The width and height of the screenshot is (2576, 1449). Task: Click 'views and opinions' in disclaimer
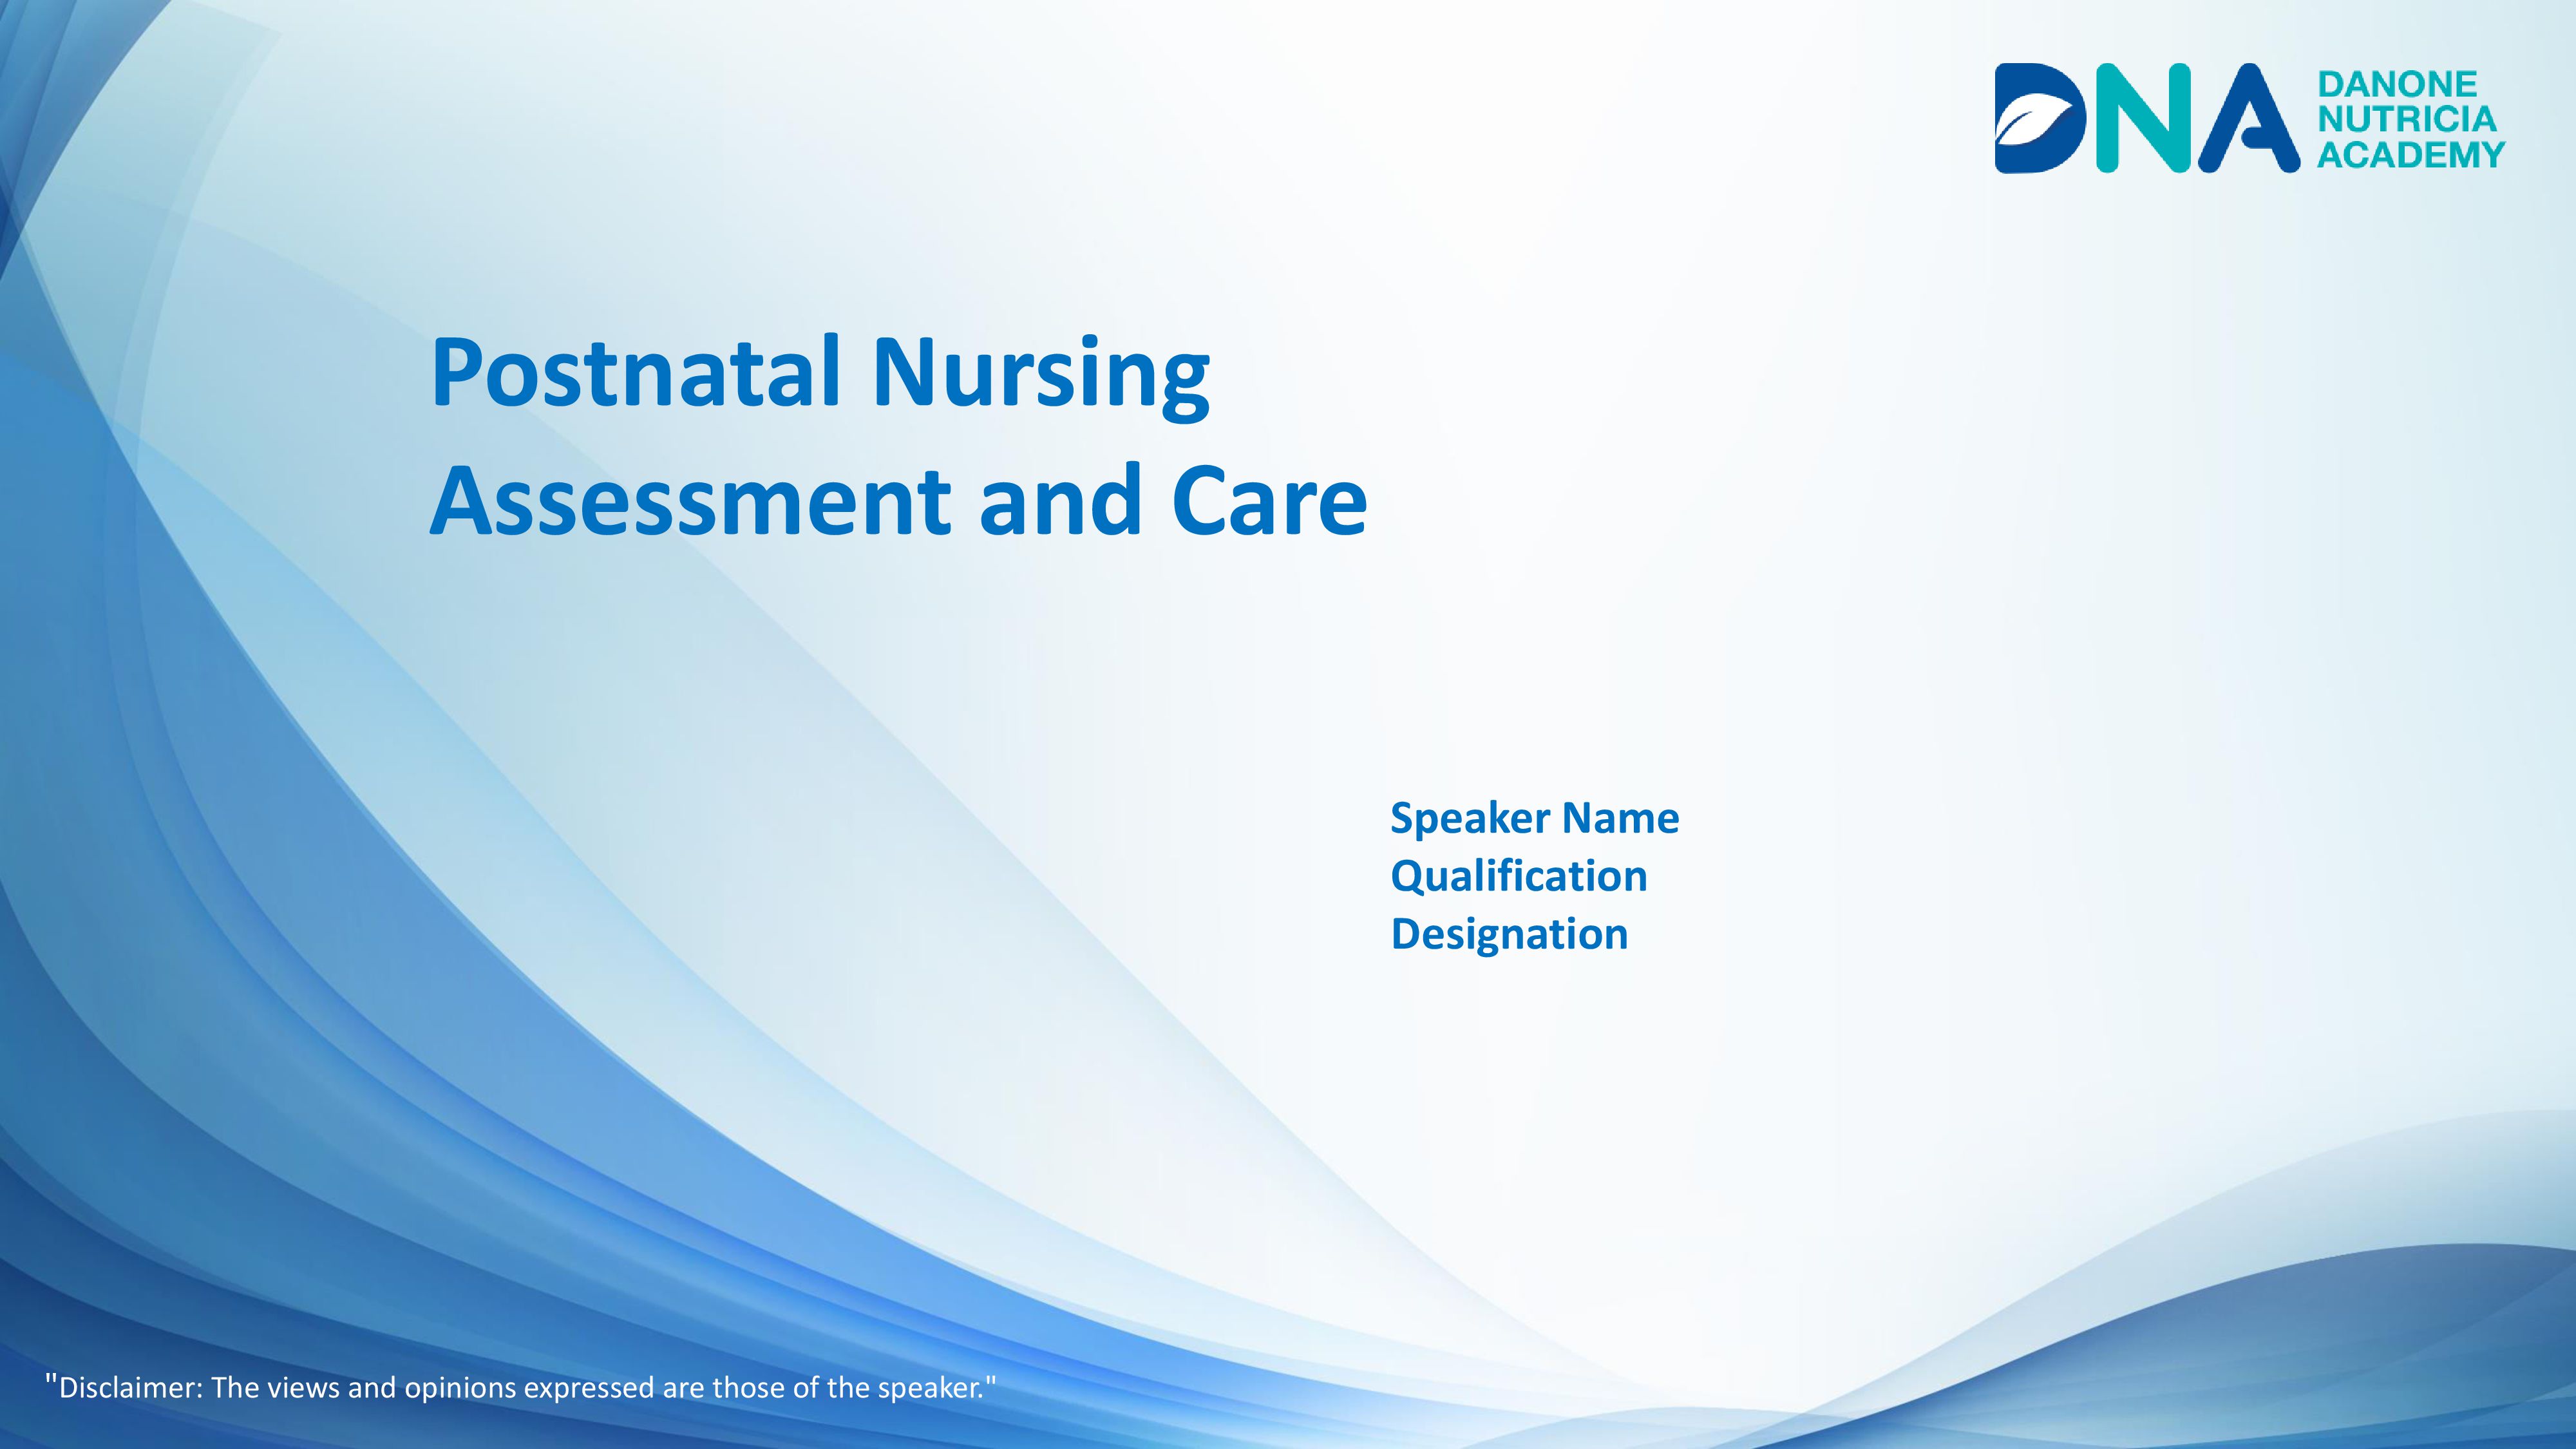[392, 1388]
